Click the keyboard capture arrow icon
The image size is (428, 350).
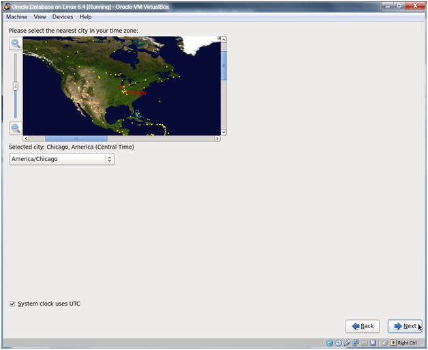click(x=394, y=342)
